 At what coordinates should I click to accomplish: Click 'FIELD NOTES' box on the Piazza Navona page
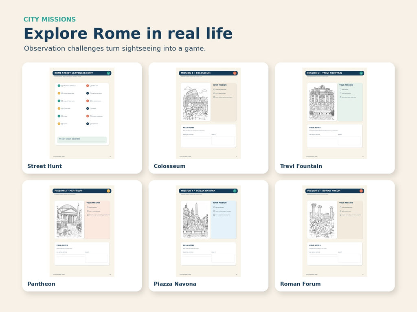click(208, 254)
